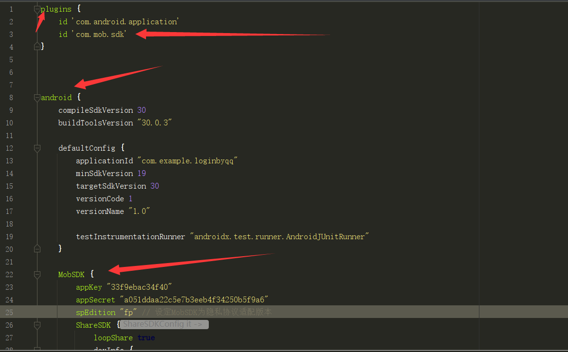Click line number 9 in the gutter
The image size is (568, 352).
[x=11, y=110]
